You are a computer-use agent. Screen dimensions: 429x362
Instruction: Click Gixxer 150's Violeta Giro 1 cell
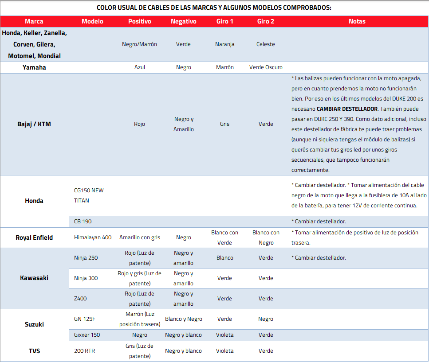click(224, 335)
